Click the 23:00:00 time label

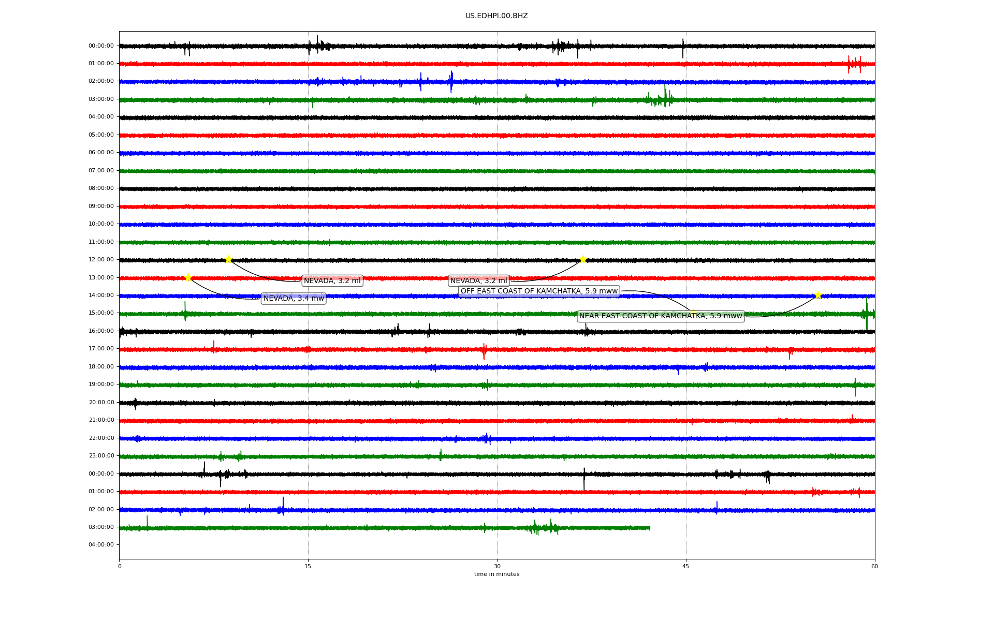(x=101, y=455)
